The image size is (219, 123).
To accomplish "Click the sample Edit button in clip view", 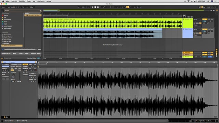I will [12, 68].
